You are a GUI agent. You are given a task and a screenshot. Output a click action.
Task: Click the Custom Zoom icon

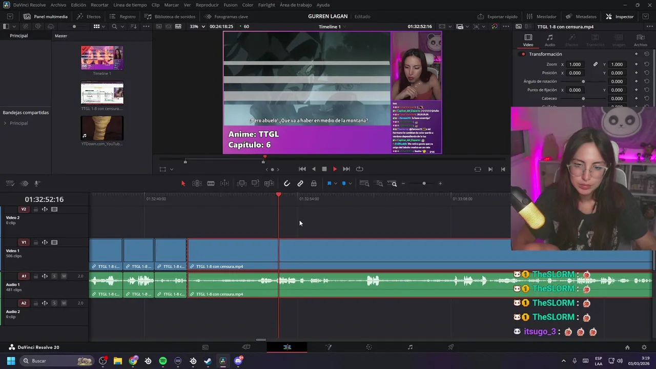[392, 183]
